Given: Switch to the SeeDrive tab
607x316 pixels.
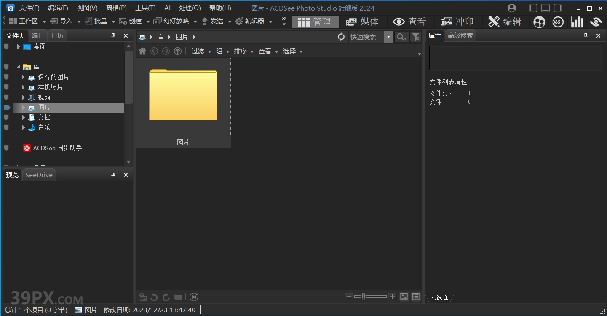Looking at the screenshot, I should click(39, 175).
